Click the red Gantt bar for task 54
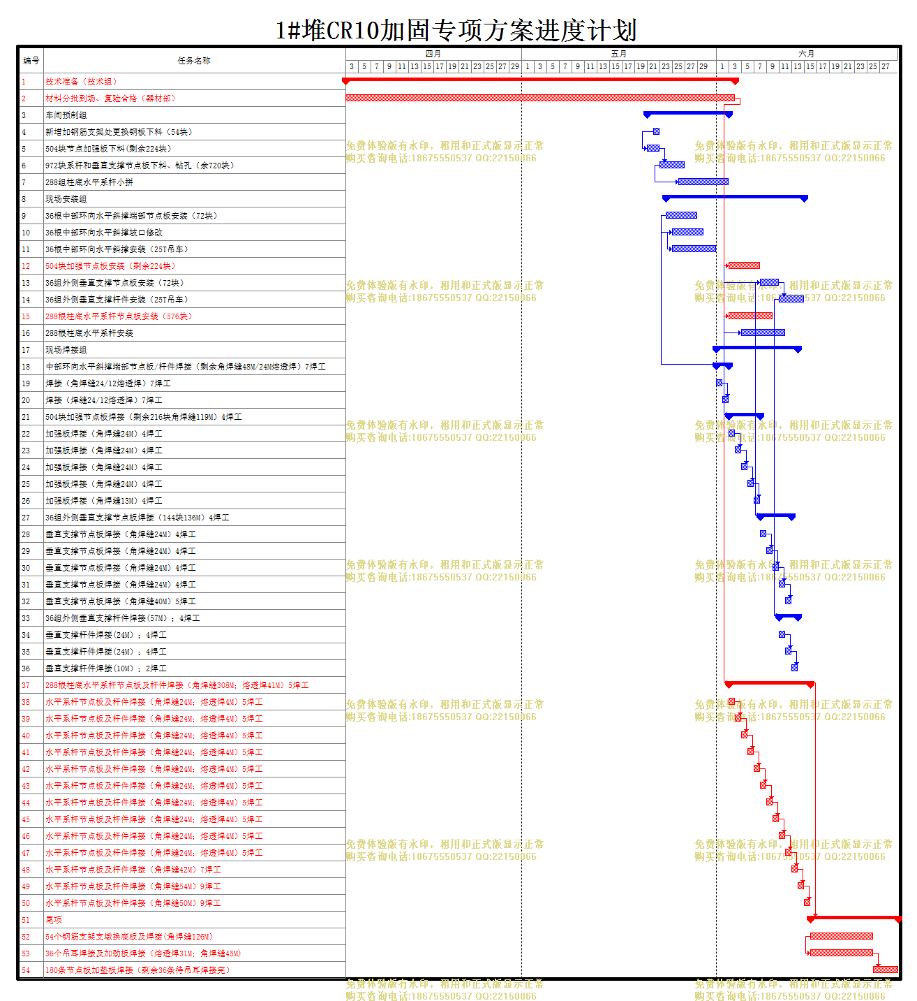This screenshot has height=1001, width=917. pyautogui.click(x=886, y=970)
